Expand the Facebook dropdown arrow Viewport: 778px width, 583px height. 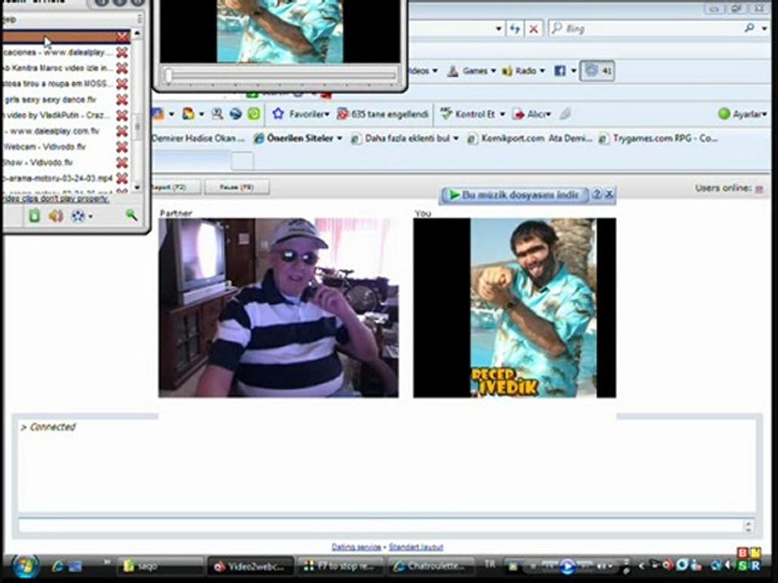[x=573, y=71]
